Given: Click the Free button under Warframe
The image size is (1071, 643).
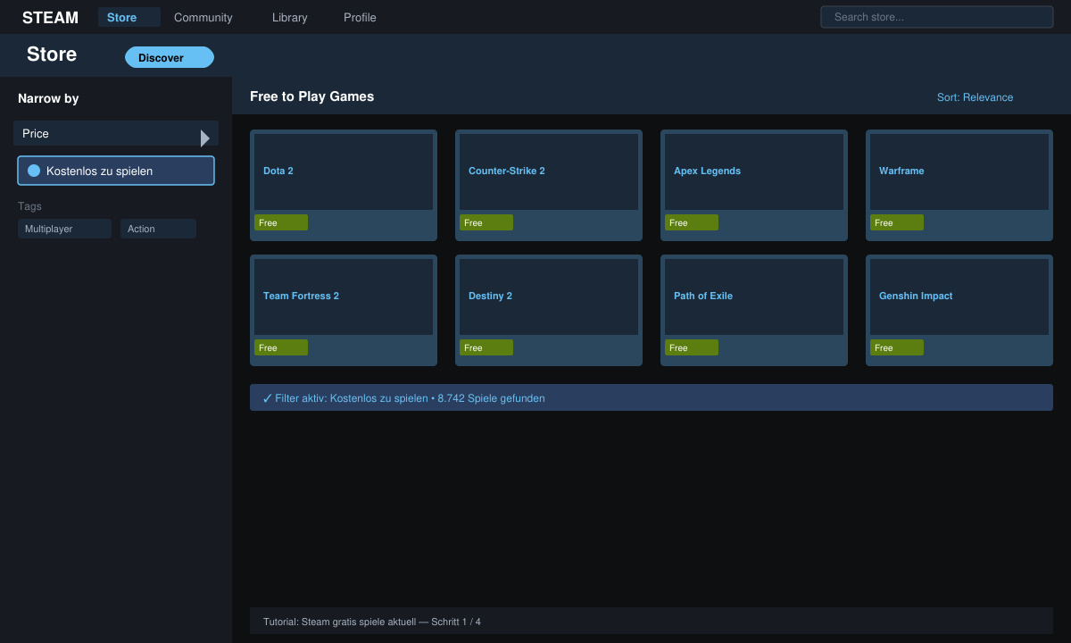Looking at the screenshot, I should coord(897,222).
